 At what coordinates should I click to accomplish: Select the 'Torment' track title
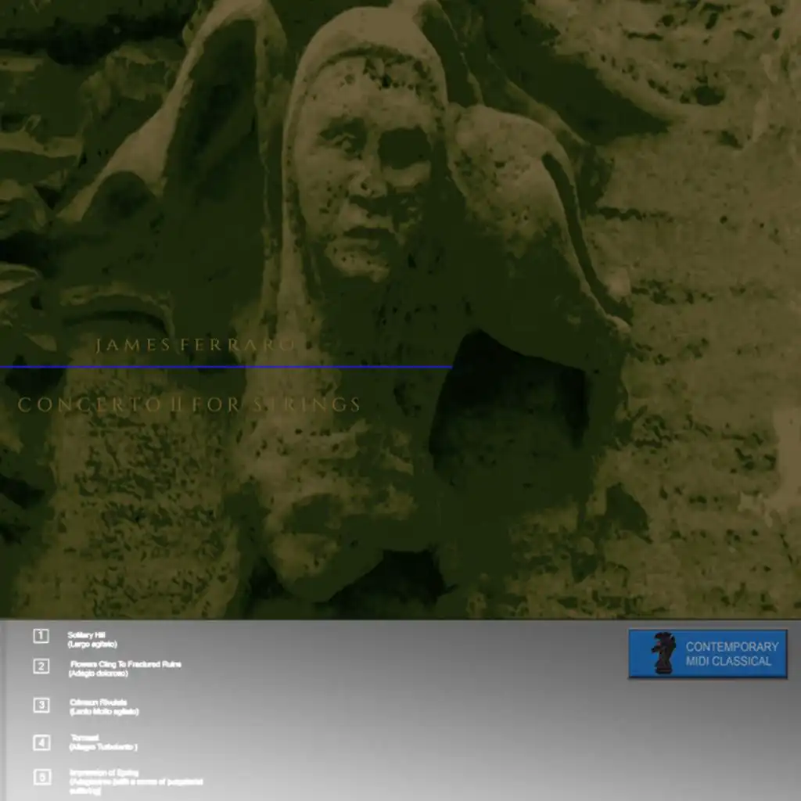click(84, 738)
